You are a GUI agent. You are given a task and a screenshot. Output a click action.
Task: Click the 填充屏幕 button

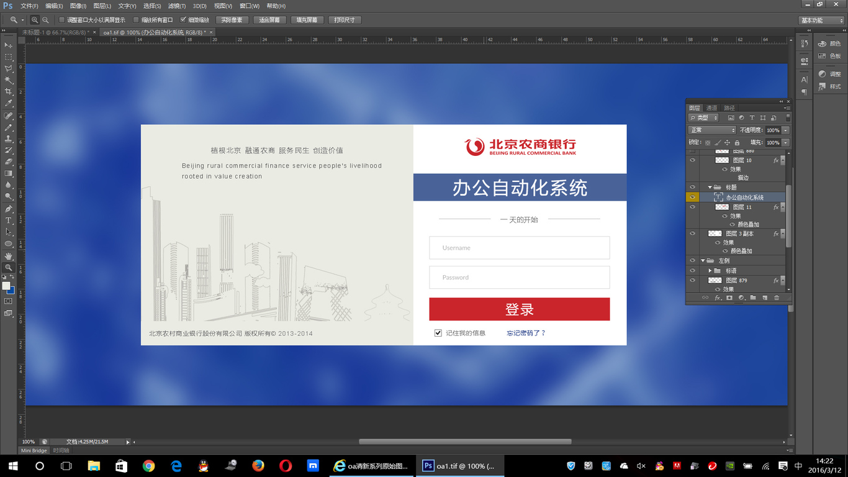tap(307, 20)
